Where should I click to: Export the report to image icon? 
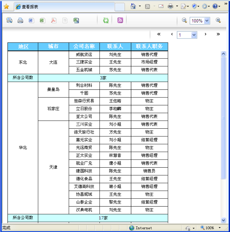[x=43, y=21]
